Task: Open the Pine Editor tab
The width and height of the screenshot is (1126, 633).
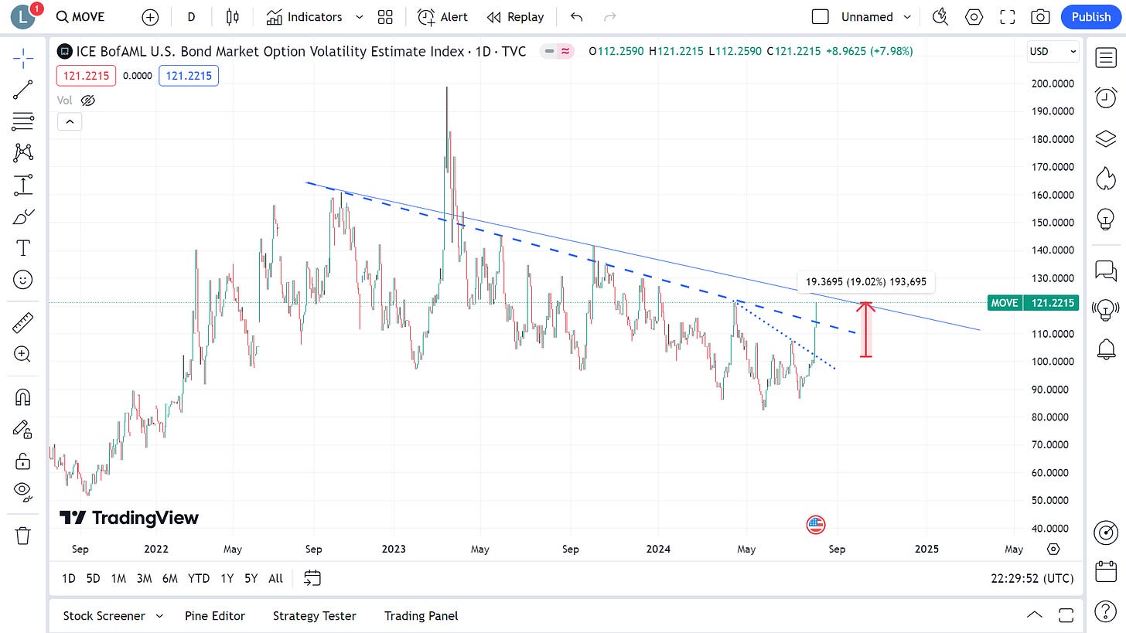Action: coord(215,616)
